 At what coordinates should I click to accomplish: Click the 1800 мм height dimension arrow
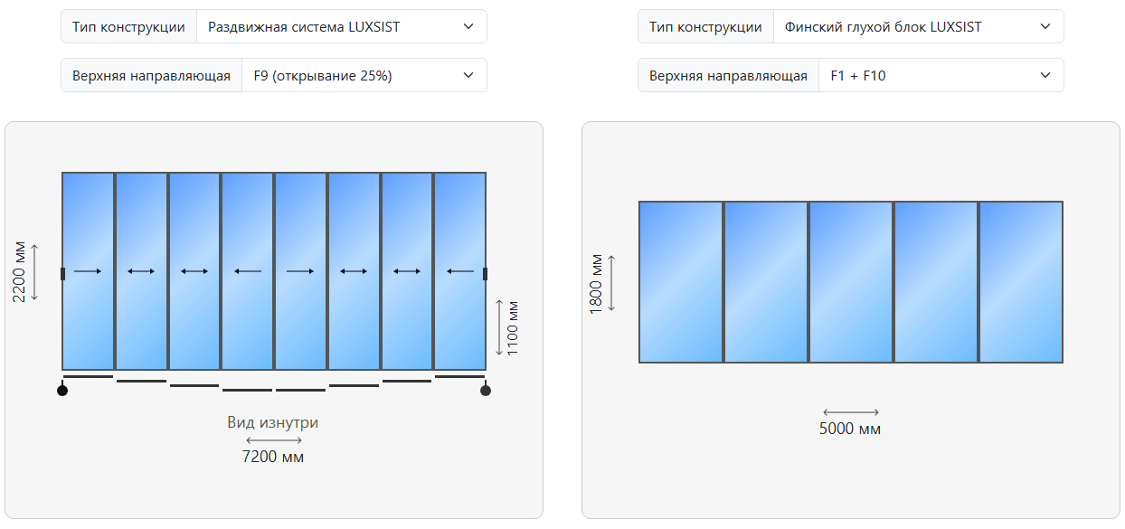pyautogui.click(x=611, y=283)
